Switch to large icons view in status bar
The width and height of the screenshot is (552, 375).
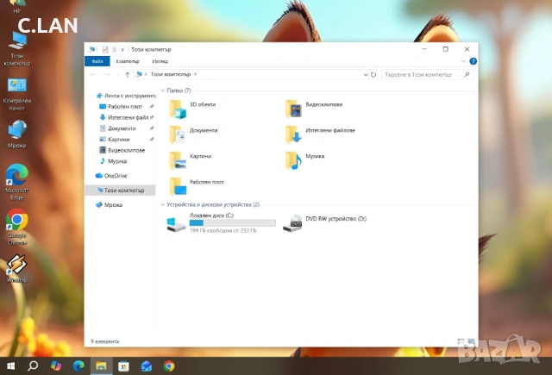pyautogui.click(x=471, y=341)
